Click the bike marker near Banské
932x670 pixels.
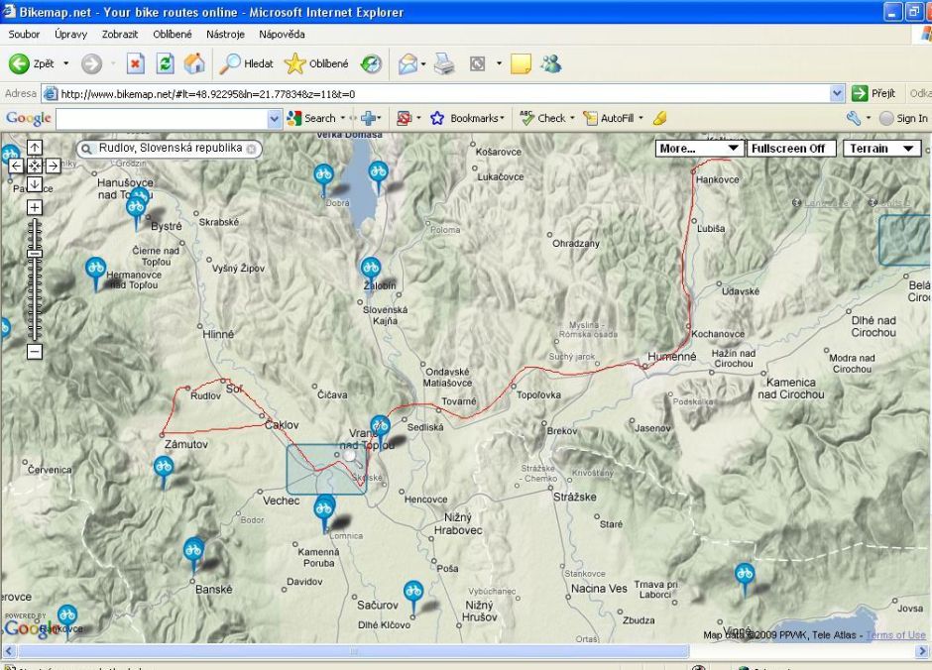193,548
